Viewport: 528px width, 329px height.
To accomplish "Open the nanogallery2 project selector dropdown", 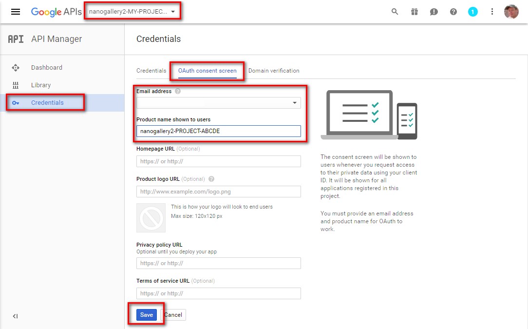I will (x=132, y=12).
